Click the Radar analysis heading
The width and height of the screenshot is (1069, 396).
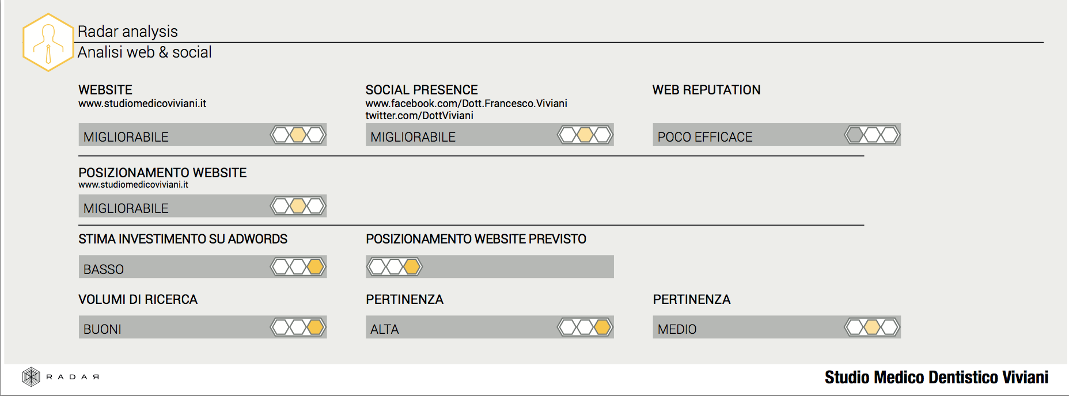(128, 32)
